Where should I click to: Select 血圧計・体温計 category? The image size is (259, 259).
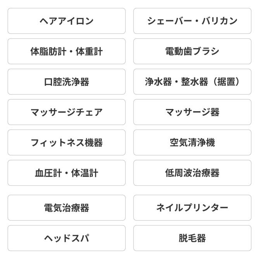point(66,173)
